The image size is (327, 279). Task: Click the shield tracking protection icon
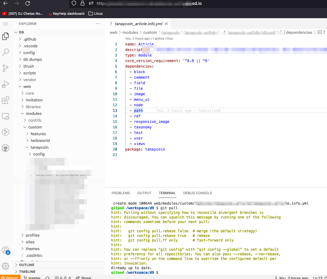click(x=74, y=3)
